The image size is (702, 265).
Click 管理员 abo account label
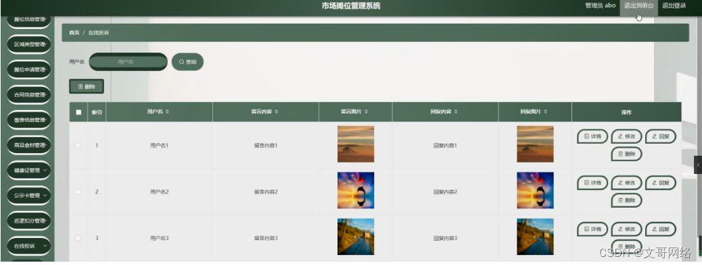(601, 6)
